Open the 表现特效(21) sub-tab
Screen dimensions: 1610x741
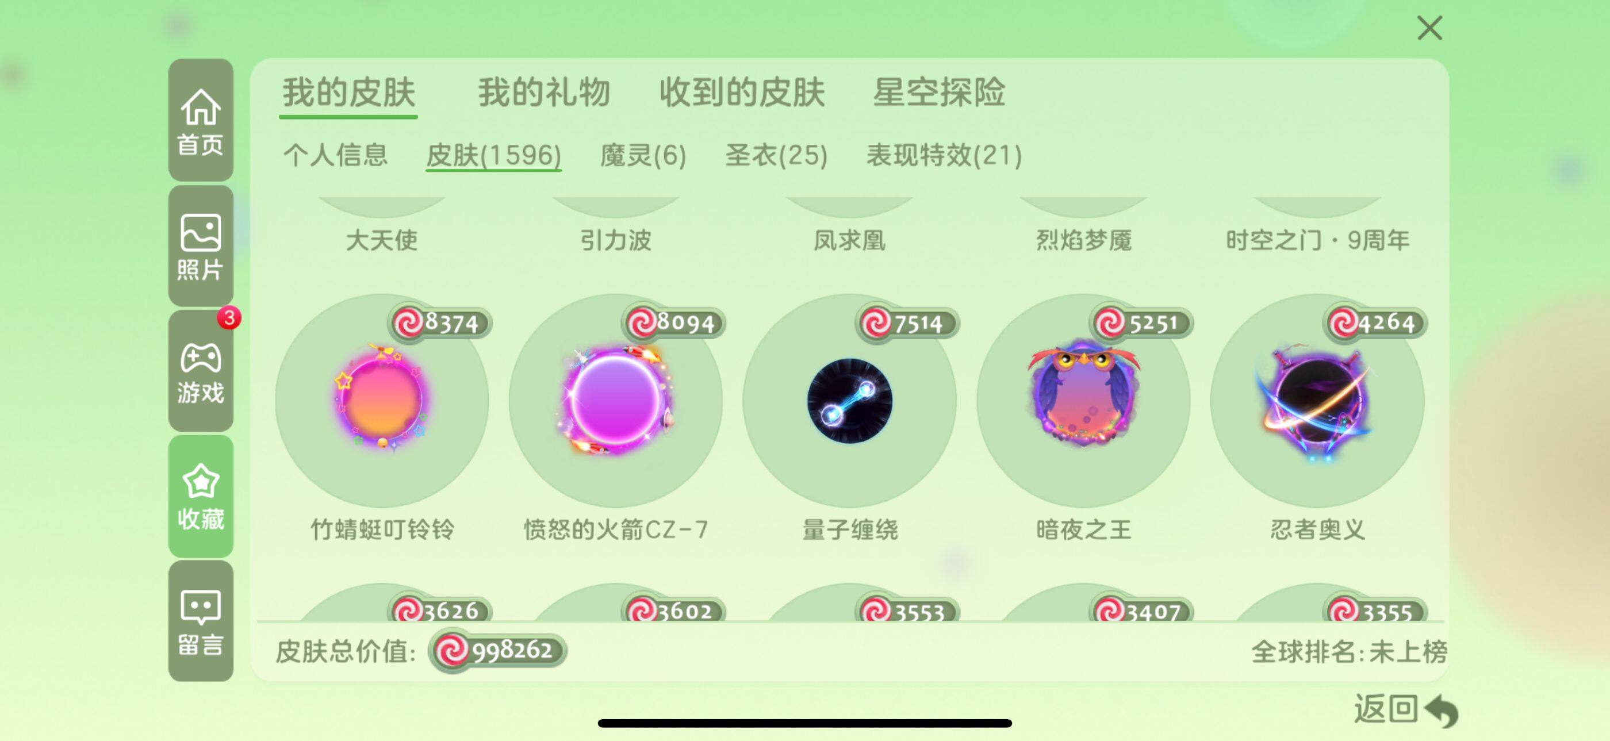click(944, 154)
